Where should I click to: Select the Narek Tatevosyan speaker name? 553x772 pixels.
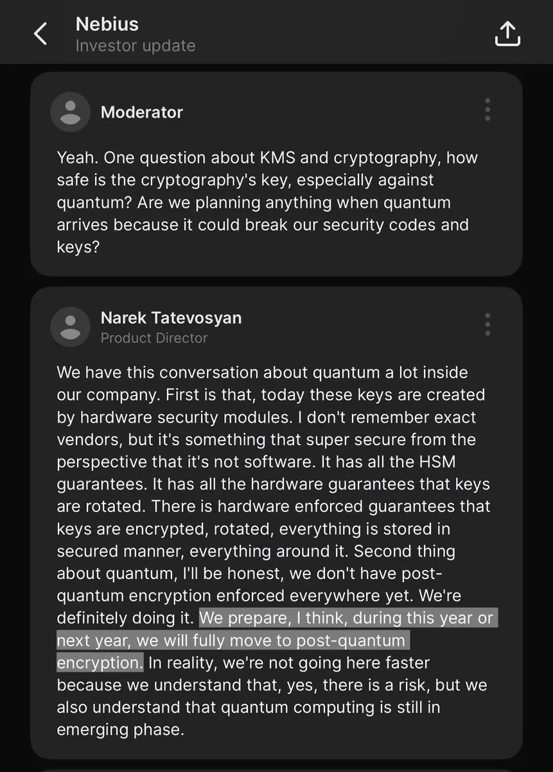tap(171, 318)
